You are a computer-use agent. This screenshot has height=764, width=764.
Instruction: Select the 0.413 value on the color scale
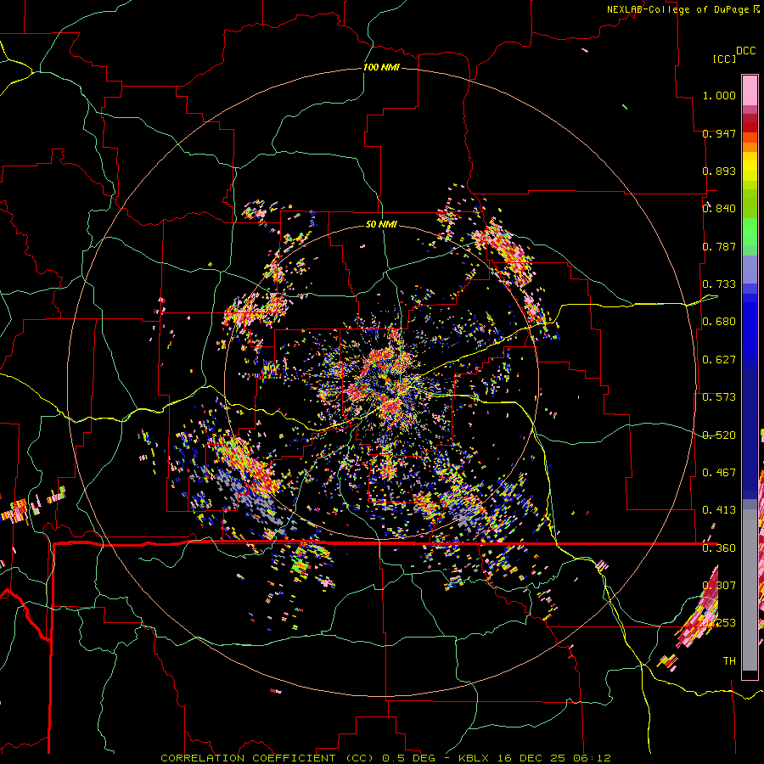(x=719, y=510)
